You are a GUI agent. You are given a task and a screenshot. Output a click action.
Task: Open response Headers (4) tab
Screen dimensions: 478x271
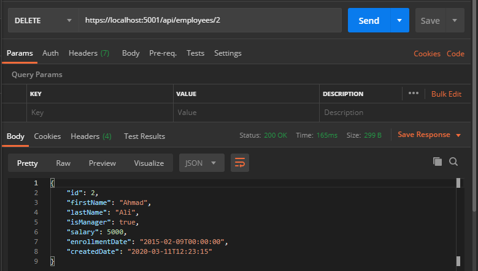point(91,136)
